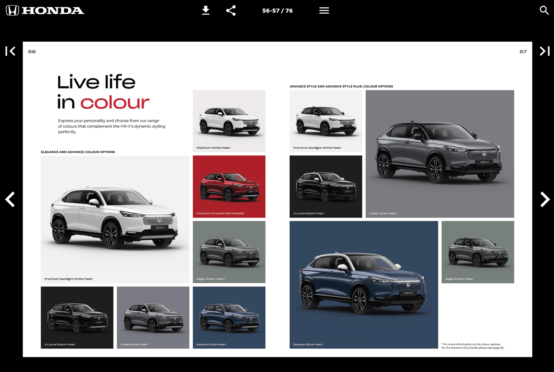Image resolution: width=554 pixels, height=372 pixels.
Task: Select the large Seabed Blue Pearl image
Action: point(364,285)
